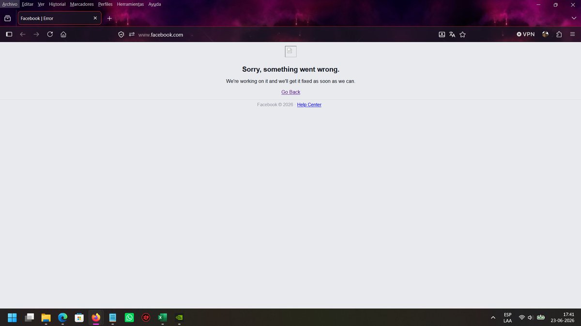Viewport: 581px width, 326px height.
Task: Open the Historial menu
Action: coord(57,4)
